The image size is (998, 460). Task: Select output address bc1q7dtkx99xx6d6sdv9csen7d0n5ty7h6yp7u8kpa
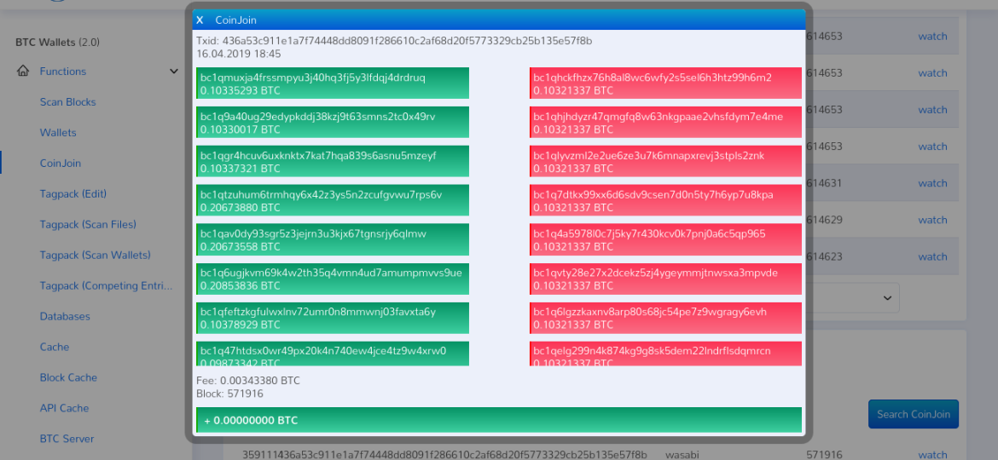[665, 200]
